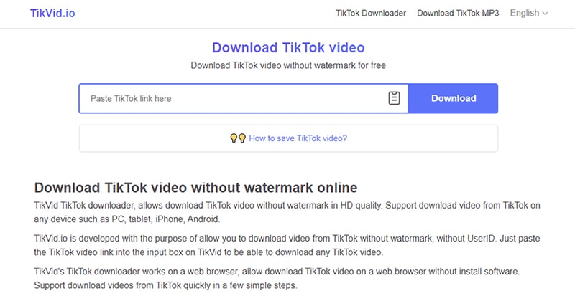Go to TikTok Downloader menu item

(x=371, y=13)
